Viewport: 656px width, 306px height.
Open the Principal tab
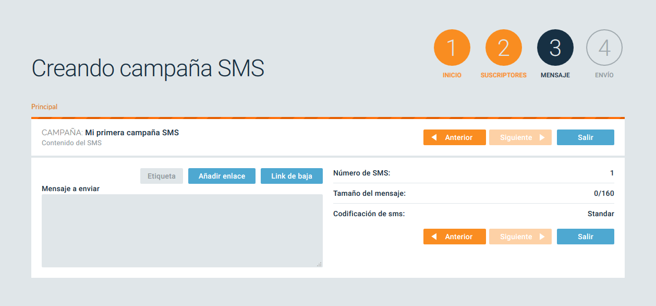tap(44, 107)
